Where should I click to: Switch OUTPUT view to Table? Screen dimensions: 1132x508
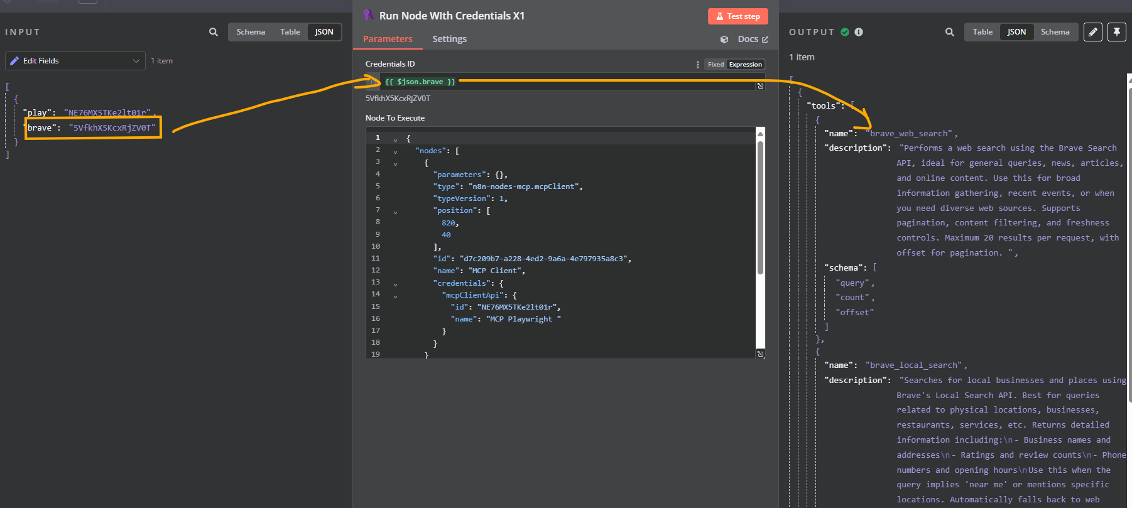pyautogui.click(x=982, y=32)
